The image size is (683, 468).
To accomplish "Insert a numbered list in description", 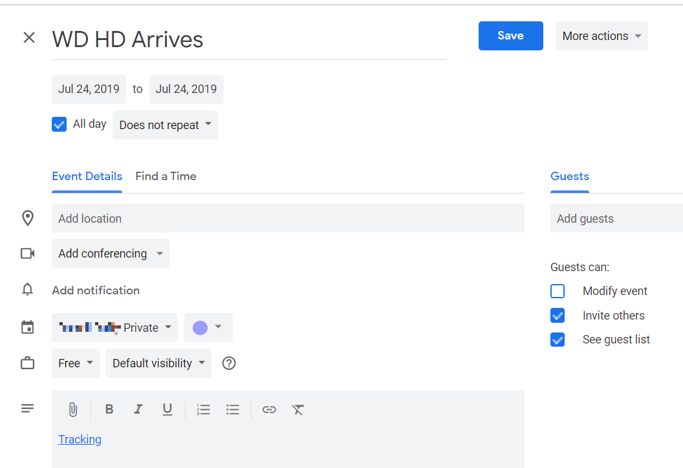I will coord(204,409).
